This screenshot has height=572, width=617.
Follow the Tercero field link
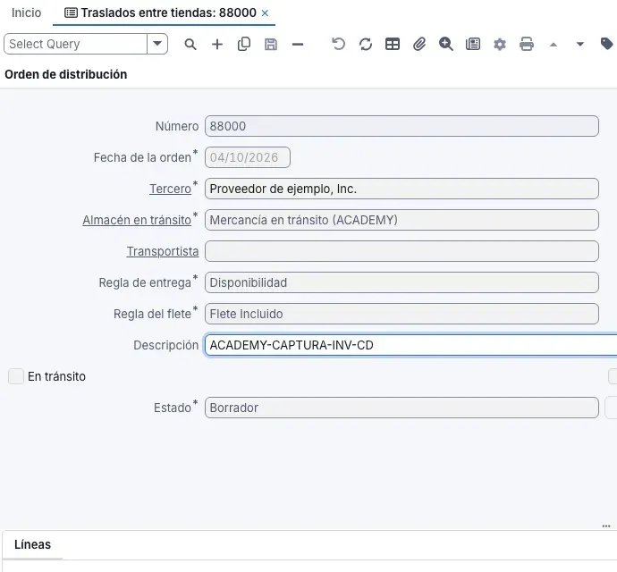170,189
